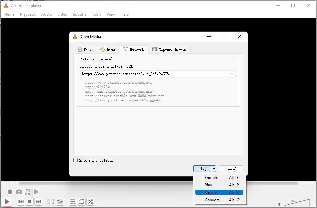Minimize the Open Media dialog
The height and width of the screenshot is (208, 317).
pyautogui.click(x=209, y=36)
